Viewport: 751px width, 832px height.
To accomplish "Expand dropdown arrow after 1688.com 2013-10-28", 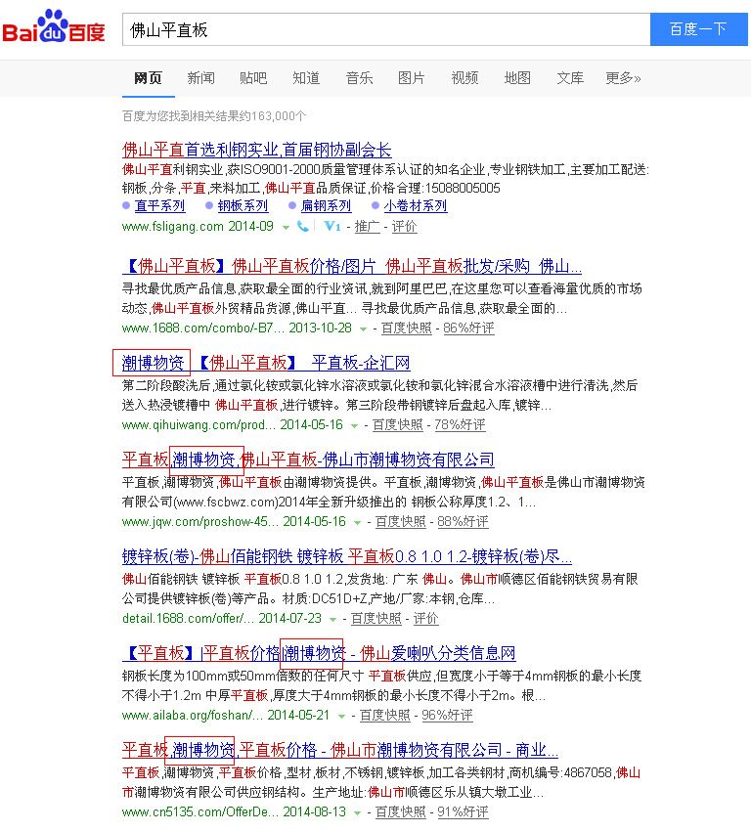I will (x=363, y=328).
